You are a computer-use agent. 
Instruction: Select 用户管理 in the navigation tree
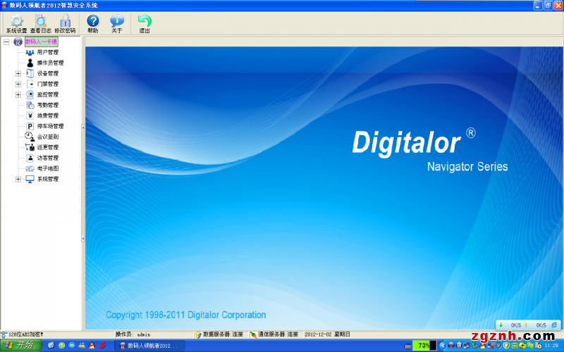click(x=47, y=52)
